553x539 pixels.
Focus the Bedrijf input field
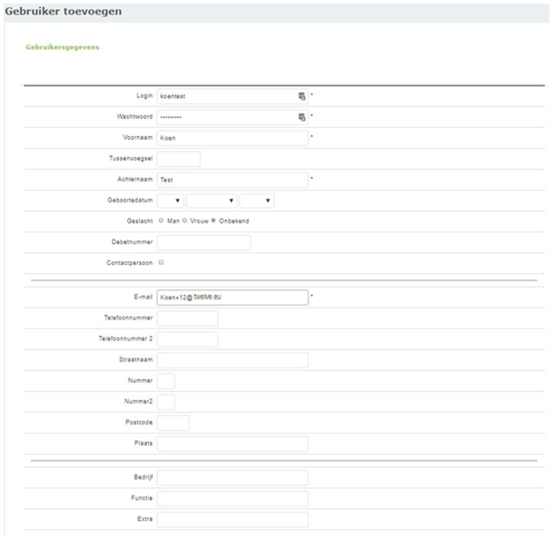[x=232, y=477]
